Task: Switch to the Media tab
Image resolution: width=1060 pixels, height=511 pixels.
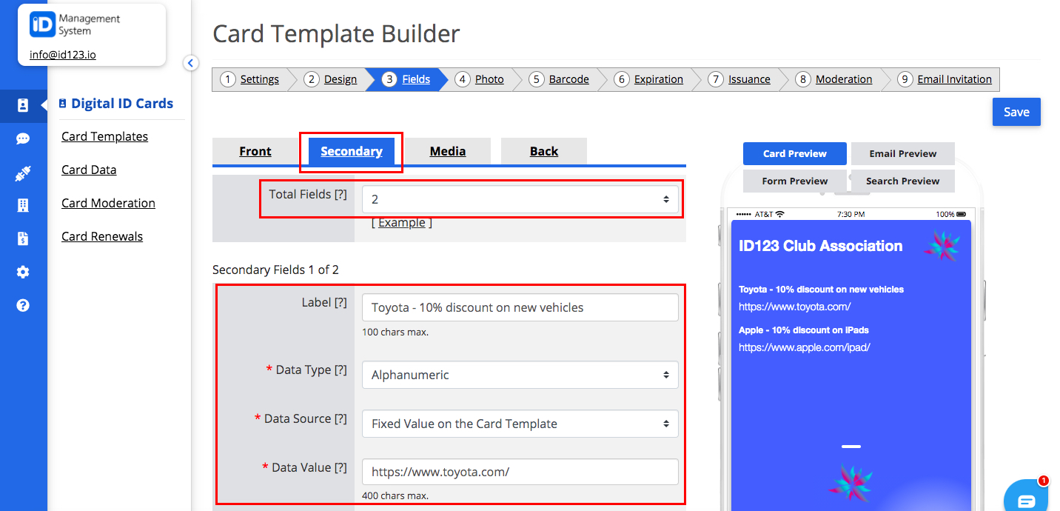Action: pos(448,151)
